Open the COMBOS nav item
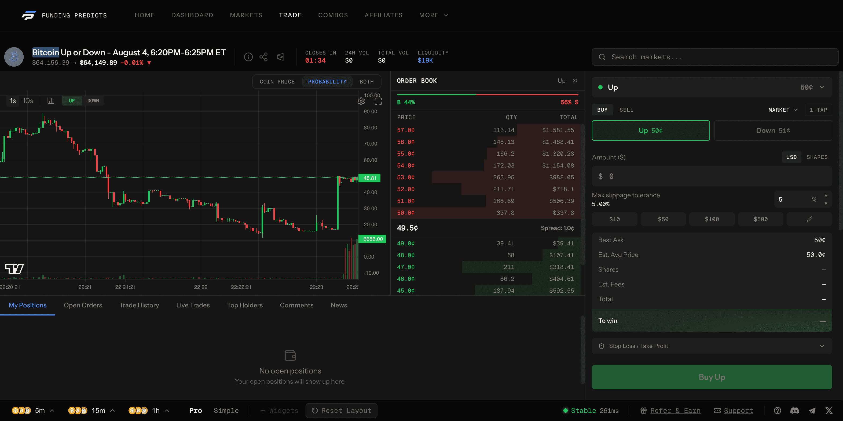 [333, 15]
